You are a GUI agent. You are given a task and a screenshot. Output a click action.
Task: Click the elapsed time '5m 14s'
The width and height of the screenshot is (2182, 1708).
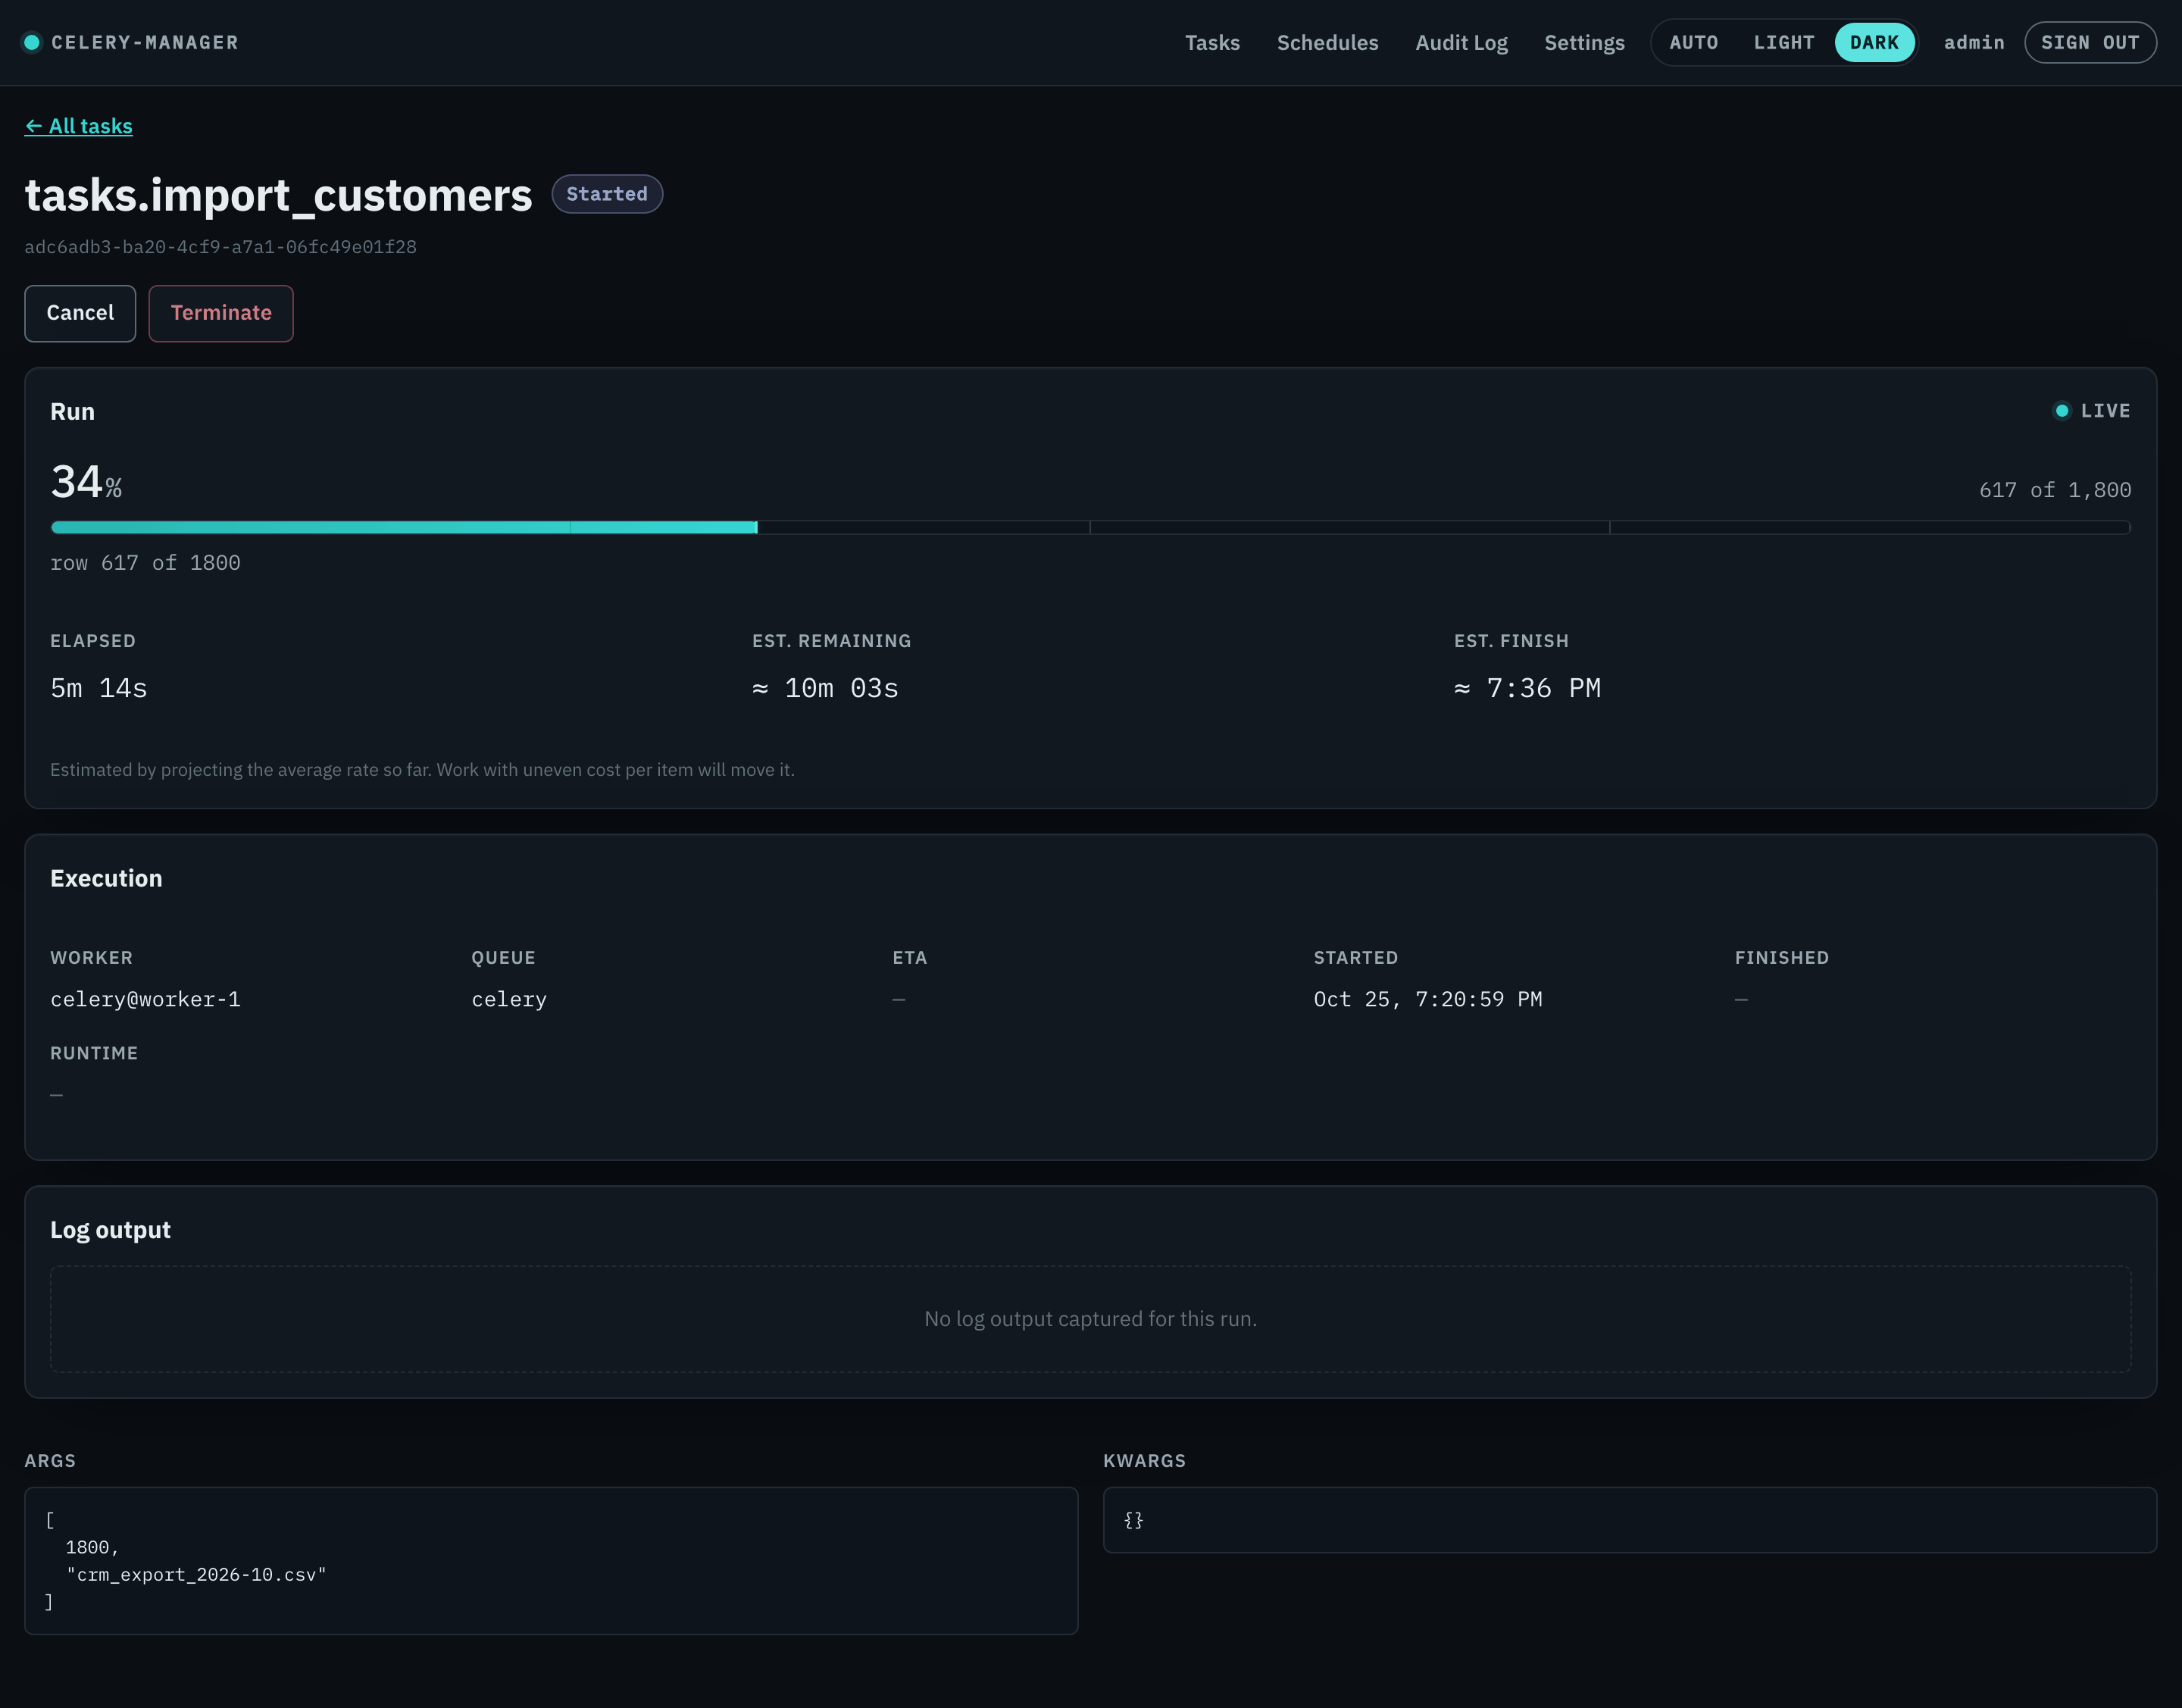[99, 688]
